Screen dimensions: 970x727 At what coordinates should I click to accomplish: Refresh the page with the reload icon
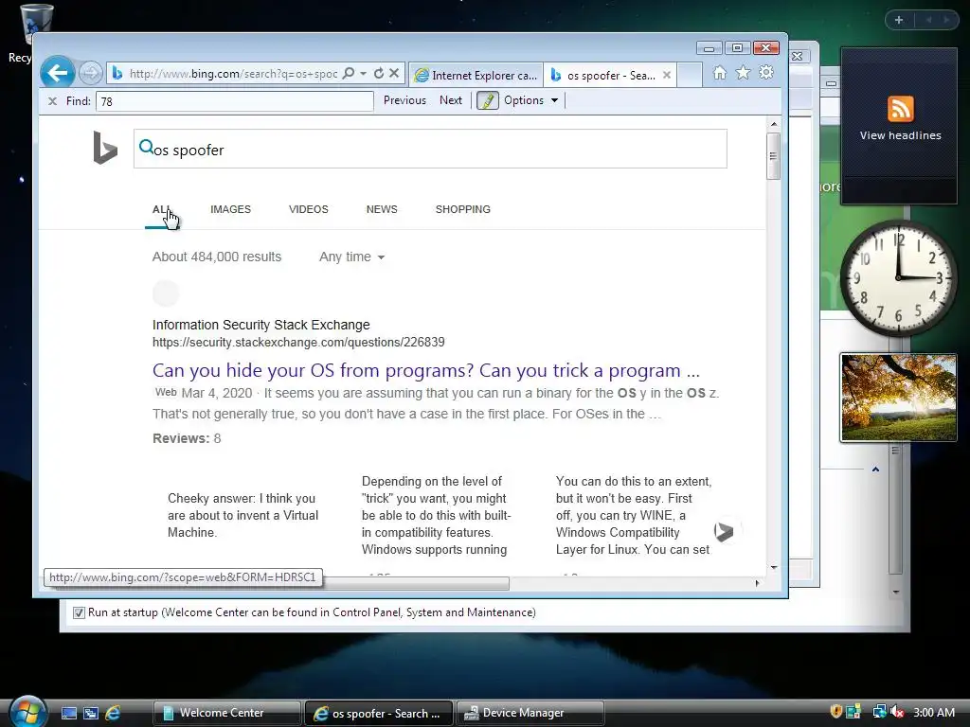pyautogui.click(x=379, y=73)
